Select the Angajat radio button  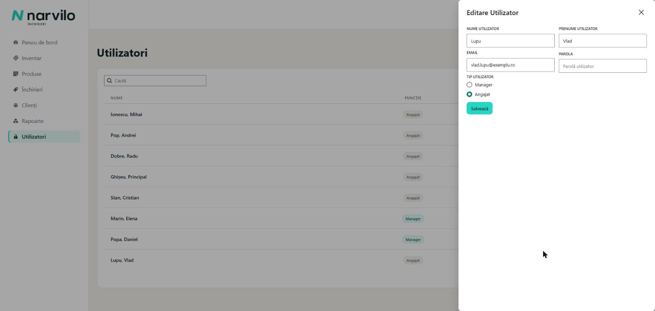pos(470,94)
